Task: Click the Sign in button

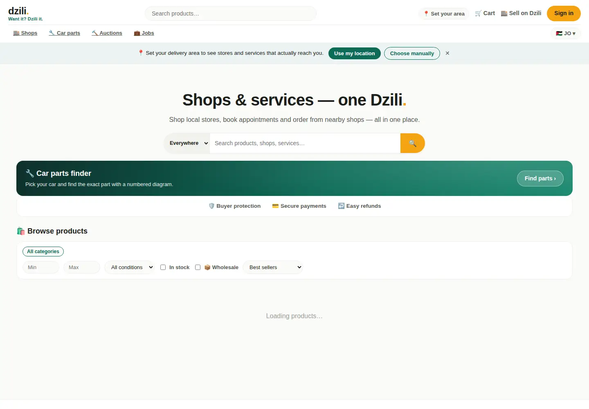Action: [x=564, y=13]
